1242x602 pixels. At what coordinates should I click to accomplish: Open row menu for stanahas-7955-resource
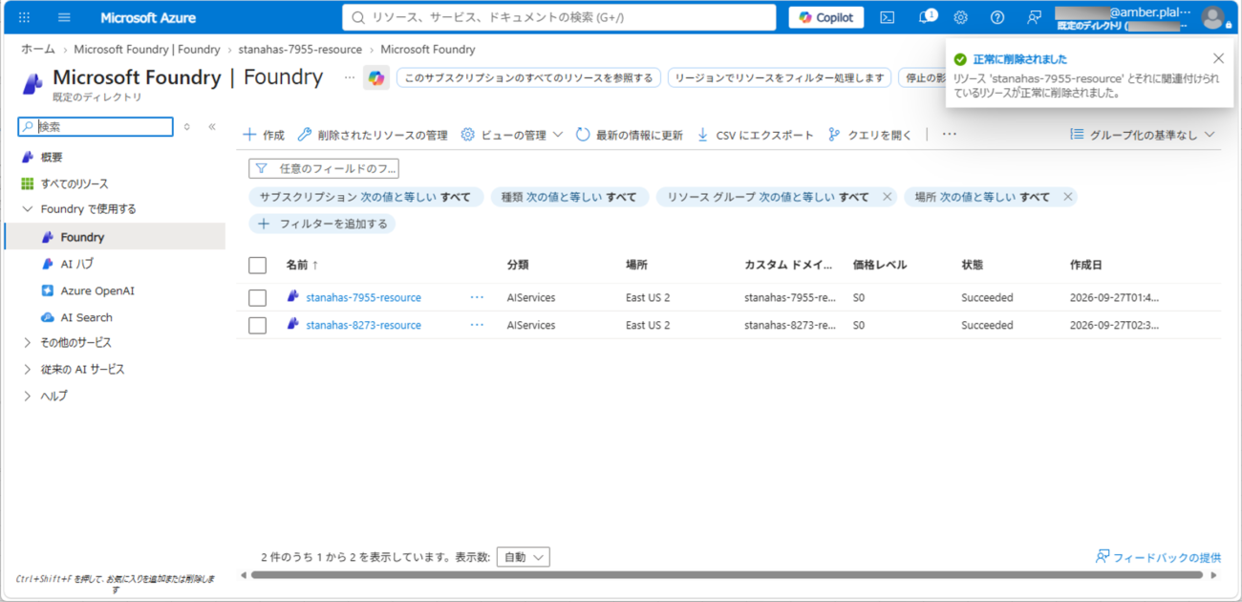[x=477, y=297]
